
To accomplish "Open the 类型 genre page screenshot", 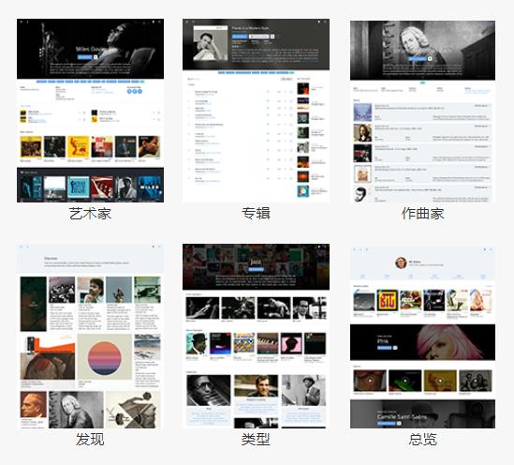I will click(256, 336).
